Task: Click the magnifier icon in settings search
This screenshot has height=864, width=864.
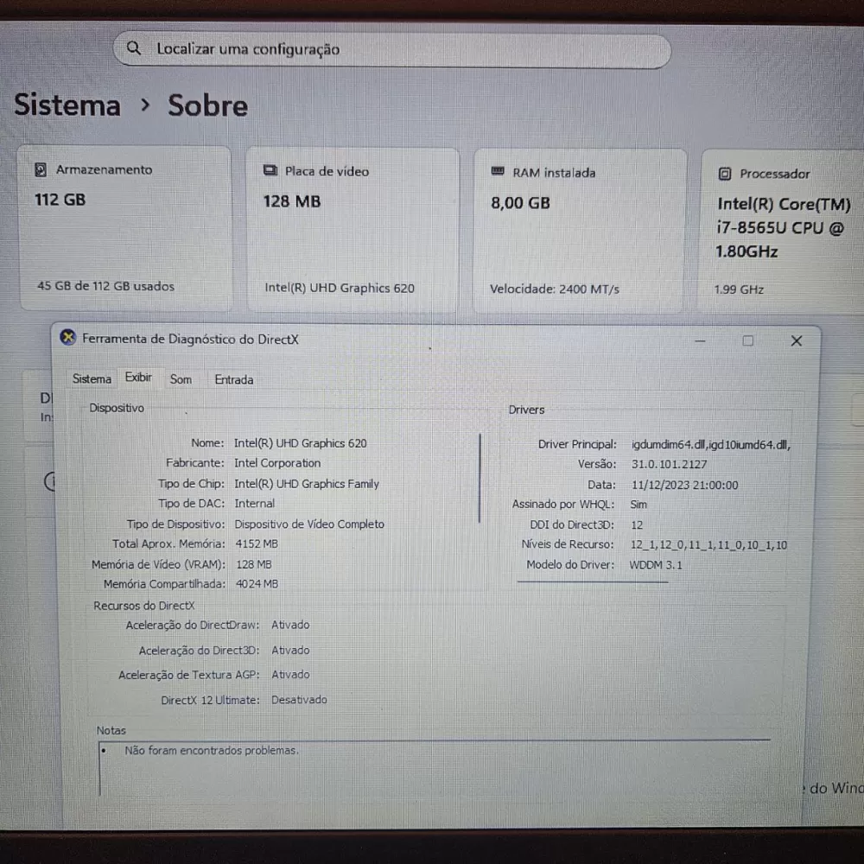Action: point(134,49)
